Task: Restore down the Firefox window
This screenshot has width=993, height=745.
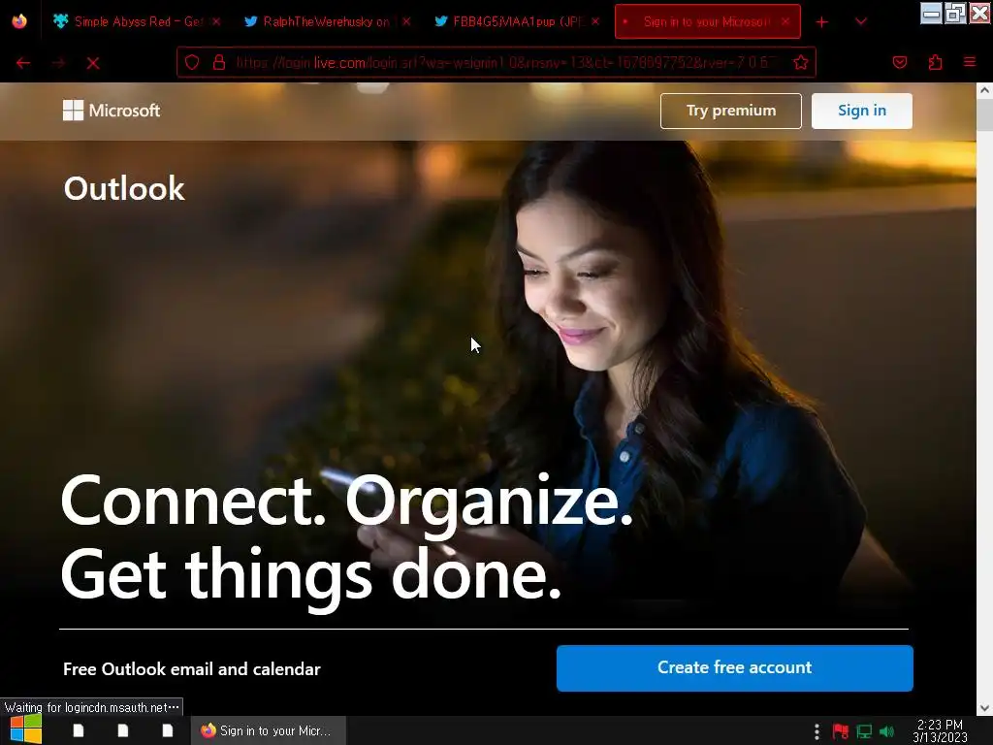Action: 955,14
